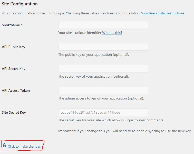Click the Shortname input field
This screenshot has height=154, width=194.
point(103,25)
